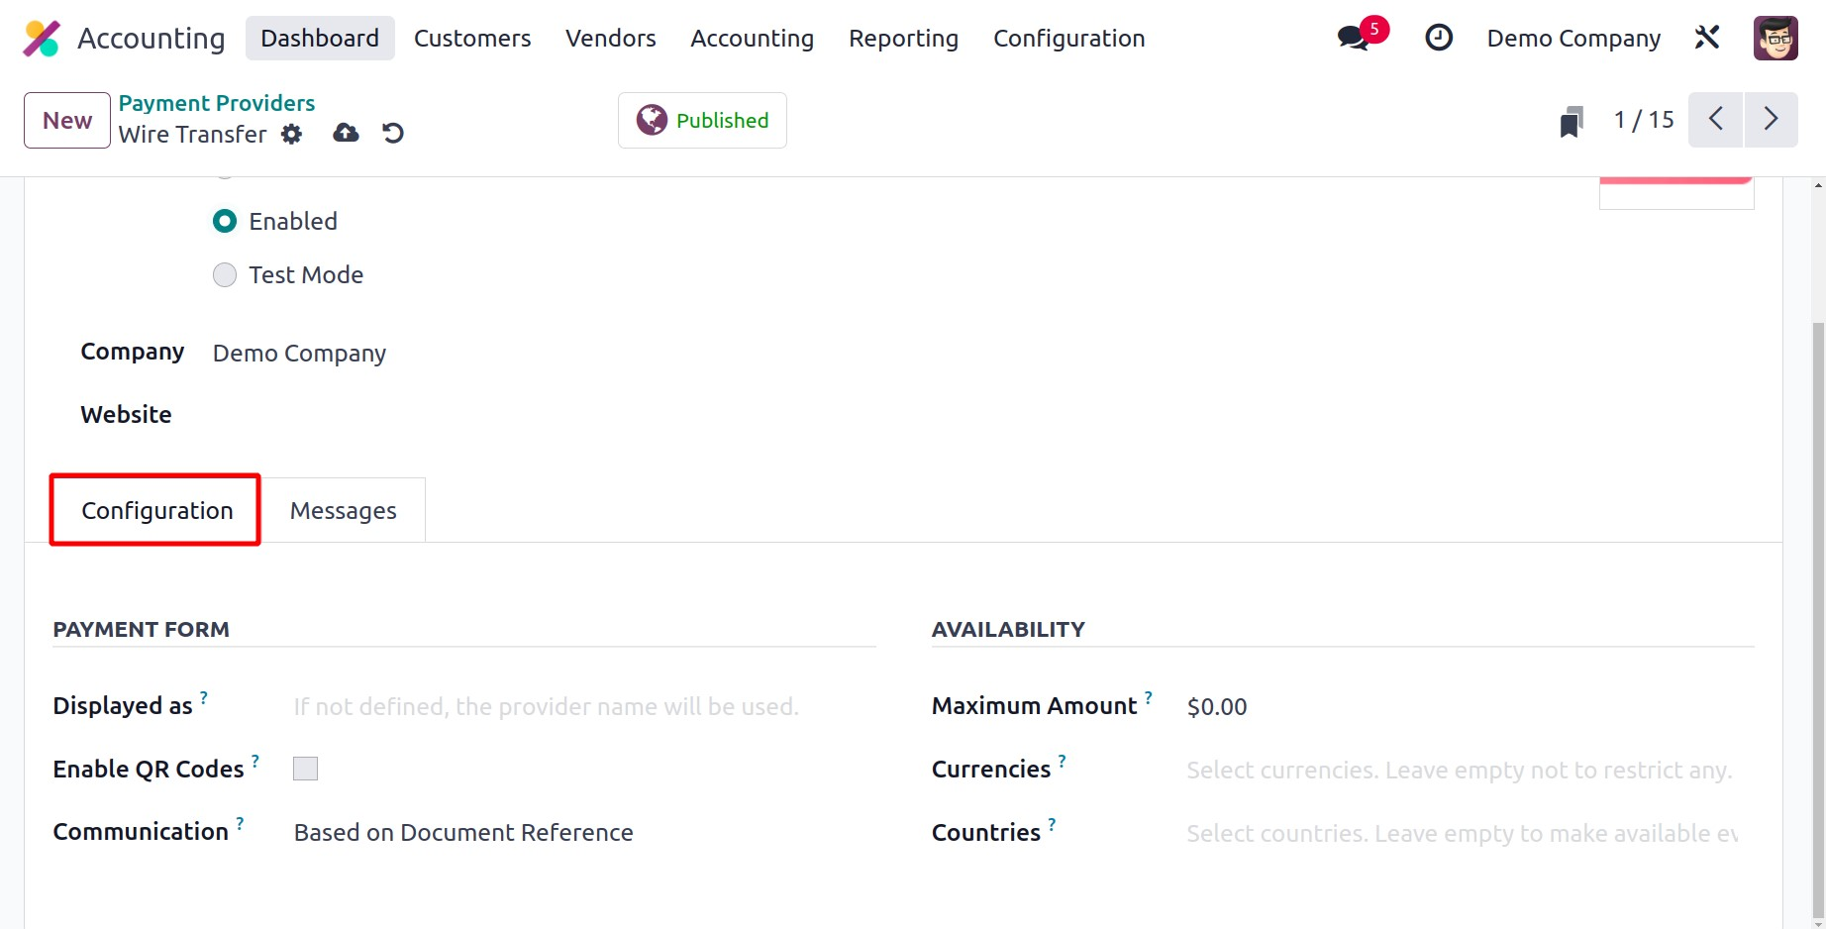1826x929 pixels.
Task: Click the bookmark icon near the pager
Action: point(1571,122)
